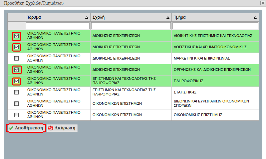The width and height of the screenshot is (266, 159).
Task: Click the Σχολή filter input field
Action: tap(131, 26)
